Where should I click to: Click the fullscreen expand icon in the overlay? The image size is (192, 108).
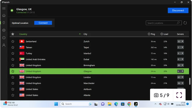coord(179,95)
